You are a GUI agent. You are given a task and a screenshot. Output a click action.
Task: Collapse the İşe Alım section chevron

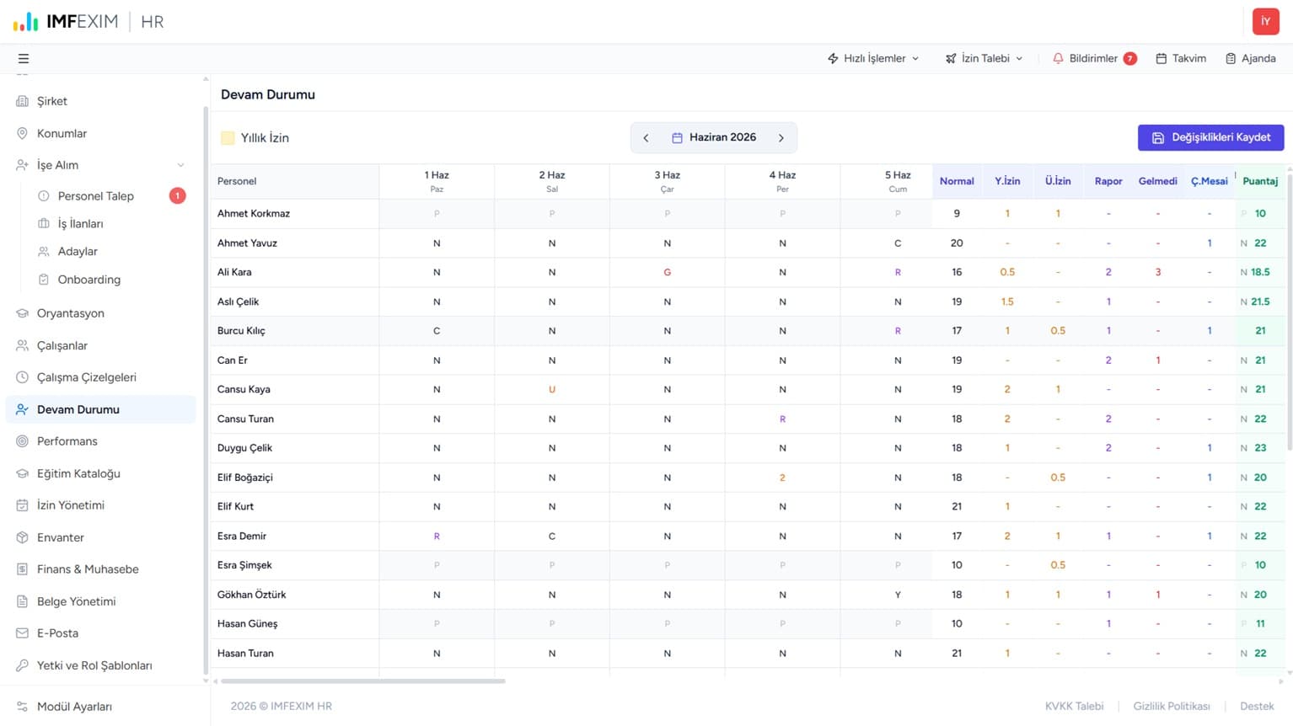click(180, 165)
